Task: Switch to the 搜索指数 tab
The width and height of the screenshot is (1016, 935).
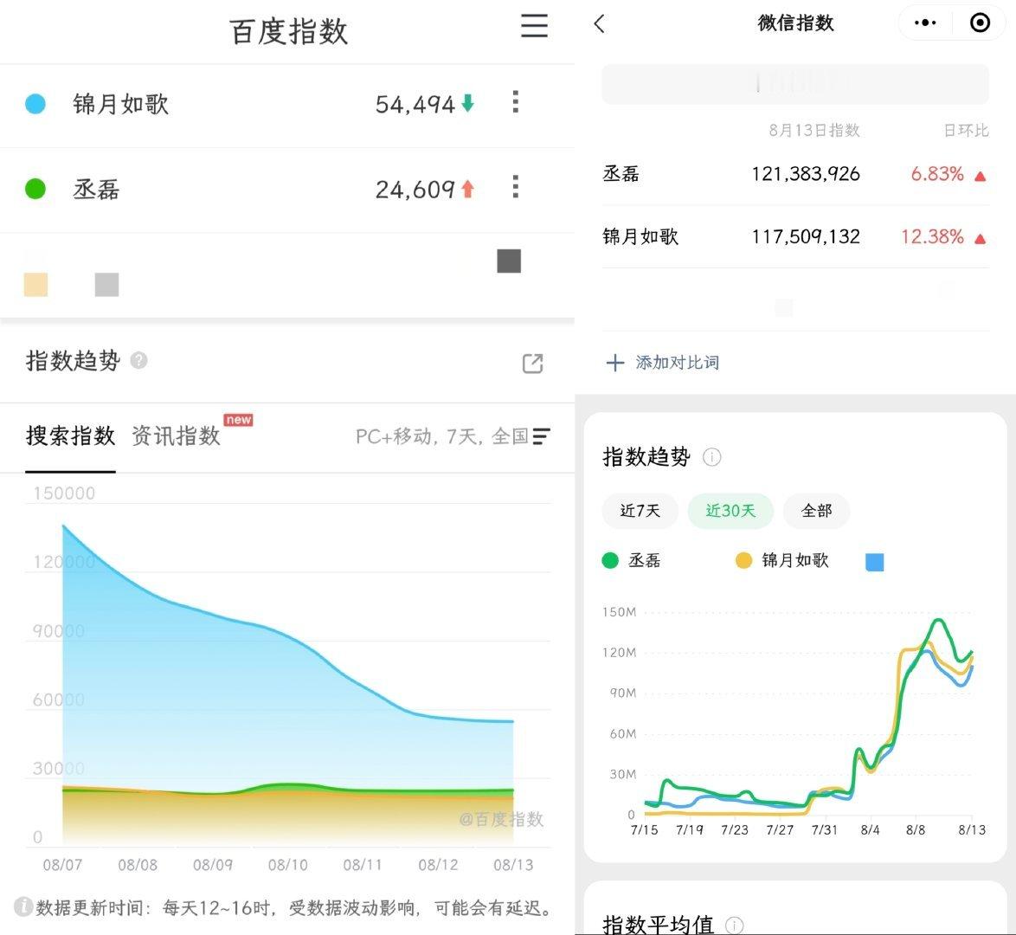Action: coord(71,435)
